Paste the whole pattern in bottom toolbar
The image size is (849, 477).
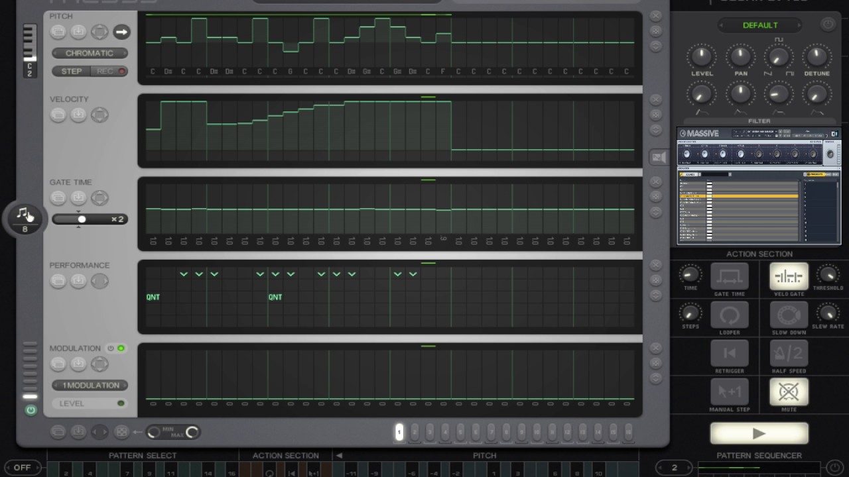[x=78, y=432]
